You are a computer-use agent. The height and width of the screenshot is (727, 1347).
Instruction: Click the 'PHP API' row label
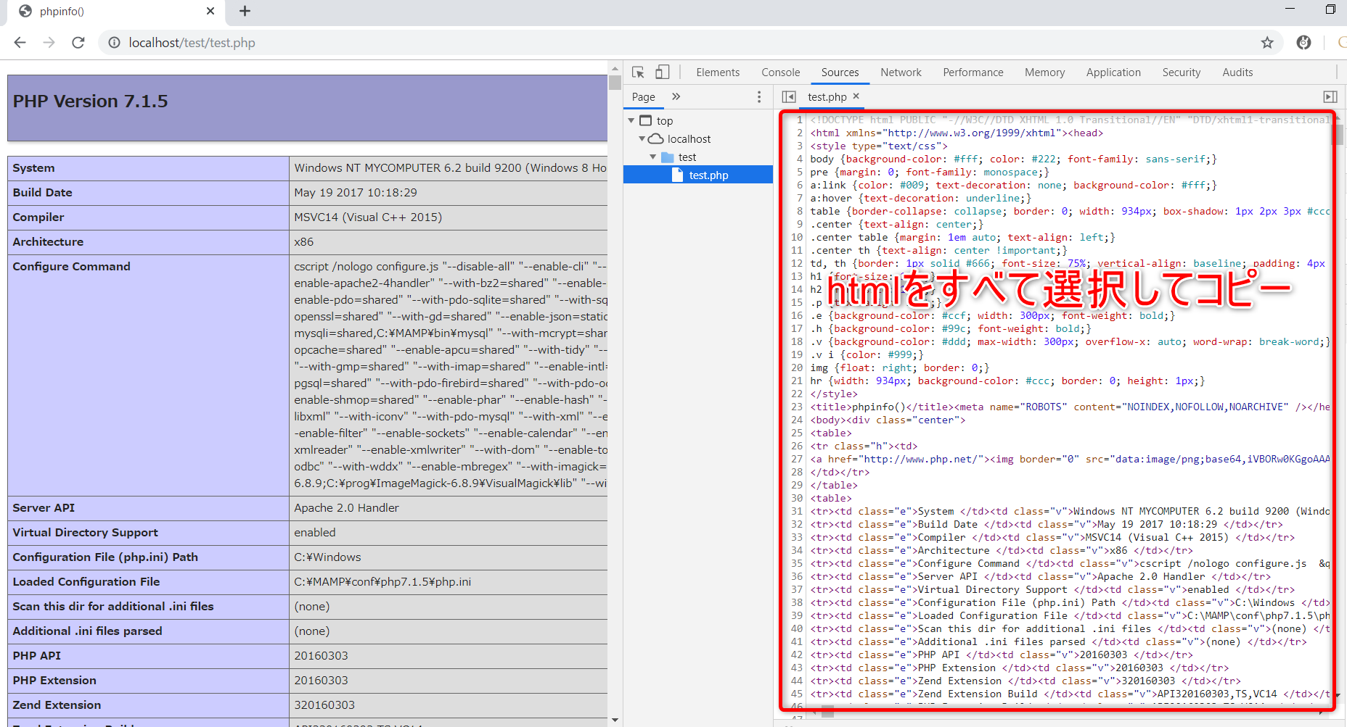pos(36,656)
